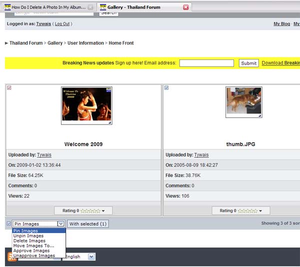
Task: Click the Log Out link
Action: click(62, 24)
